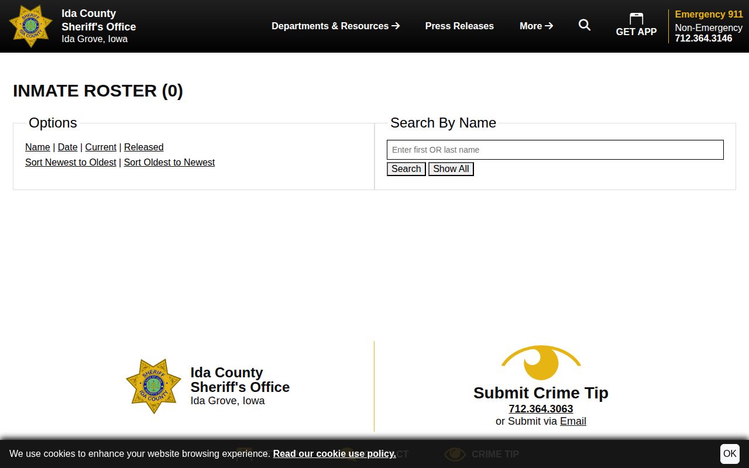This screenshot has height=468, width=749.
Task: Click Ida County Sheriff's Office header title
Action: pyautogui.click(x=99, y=20)
